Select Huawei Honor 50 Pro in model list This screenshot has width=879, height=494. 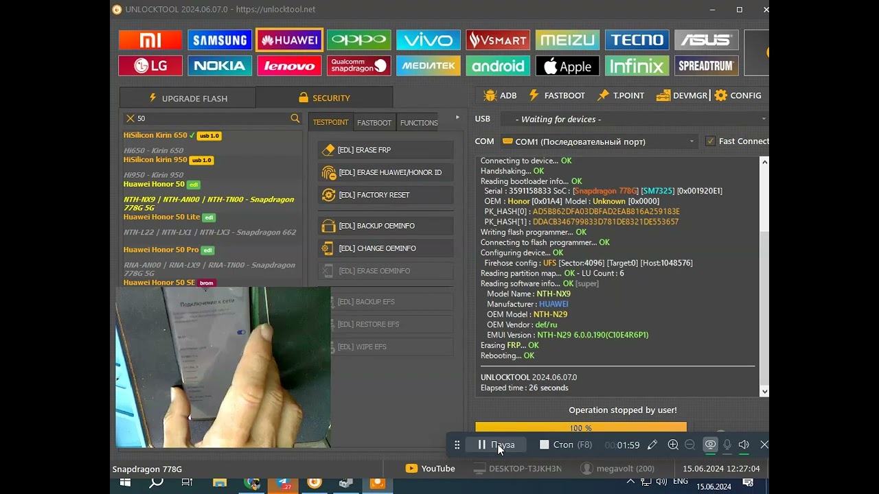[161, 250]
